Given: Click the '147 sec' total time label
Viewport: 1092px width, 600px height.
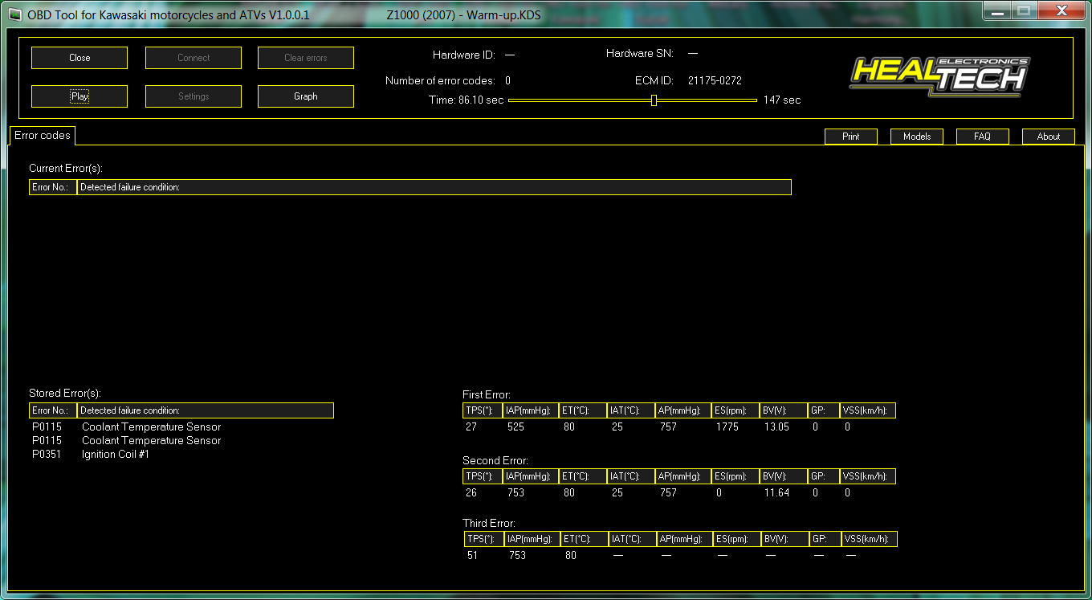Looking at the screenshot, I should (x=782, y=100).
